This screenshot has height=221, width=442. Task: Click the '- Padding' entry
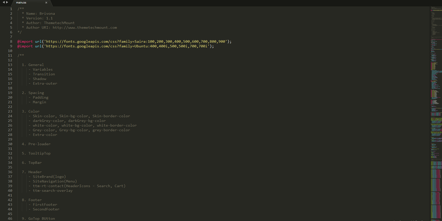coord(38,97)
